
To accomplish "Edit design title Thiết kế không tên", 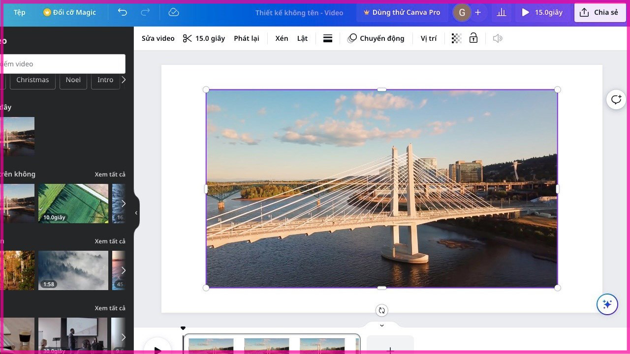I will [x=299, y=13].
